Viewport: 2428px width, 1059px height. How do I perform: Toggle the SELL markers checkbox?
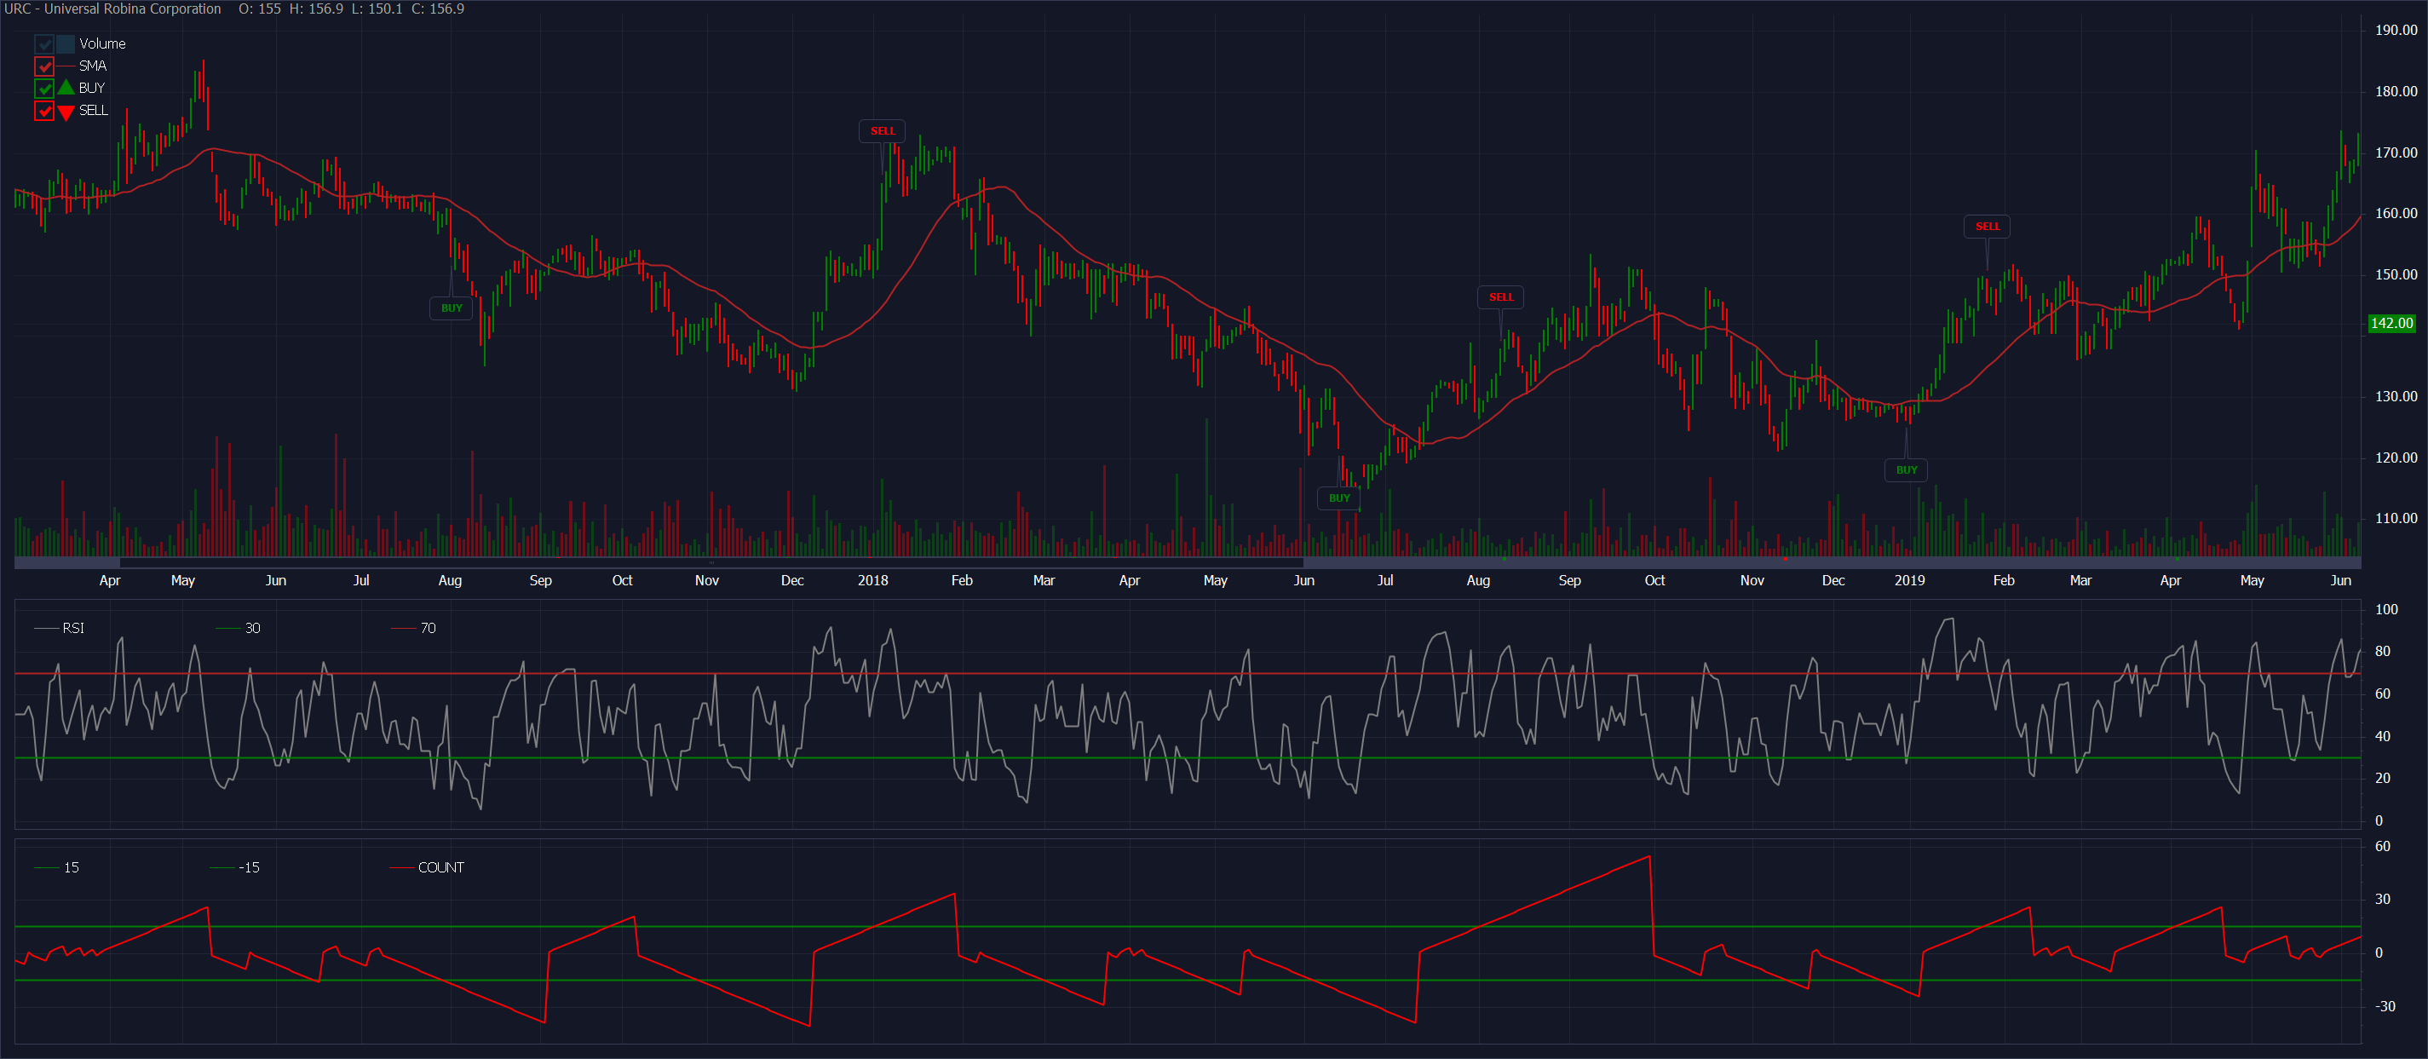(x=44, y=112)
